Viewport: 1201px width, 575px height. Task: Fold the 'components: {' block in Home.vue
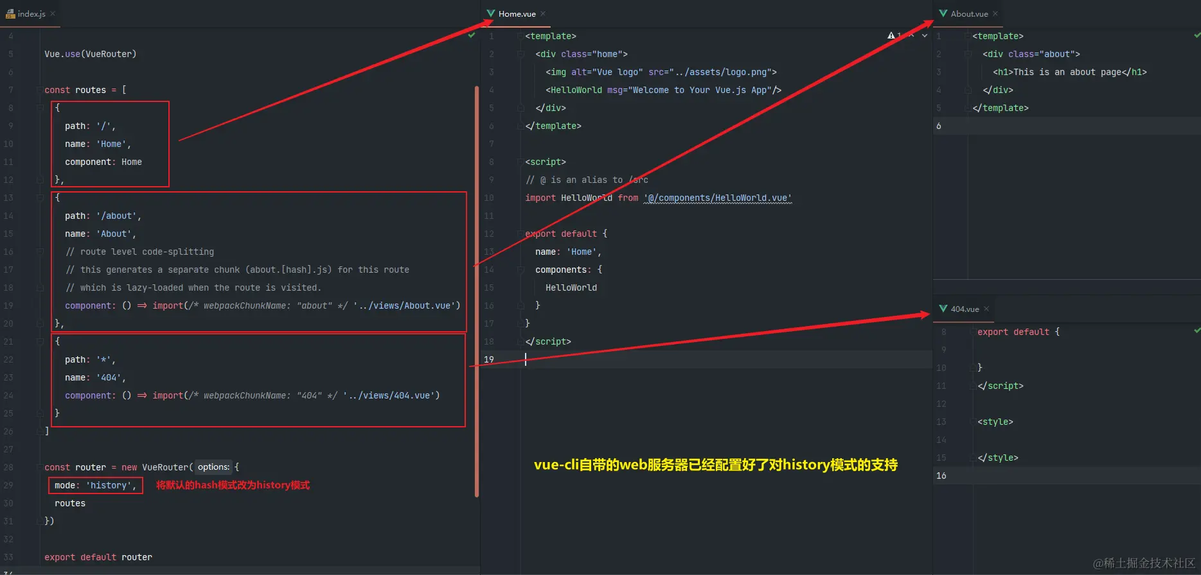click(x=520, y=270)
